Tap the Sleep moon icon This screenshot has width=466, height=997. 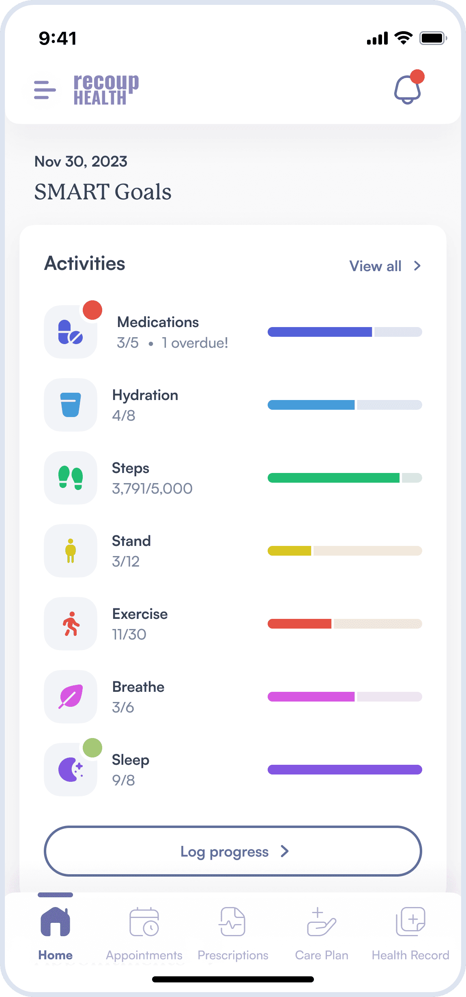point(71,770)
